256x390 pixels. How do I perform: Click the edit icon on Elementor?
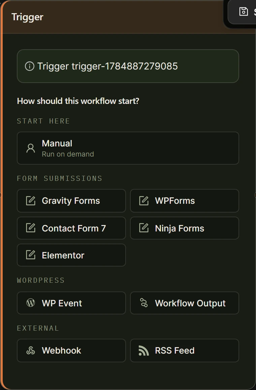point(31,255)
